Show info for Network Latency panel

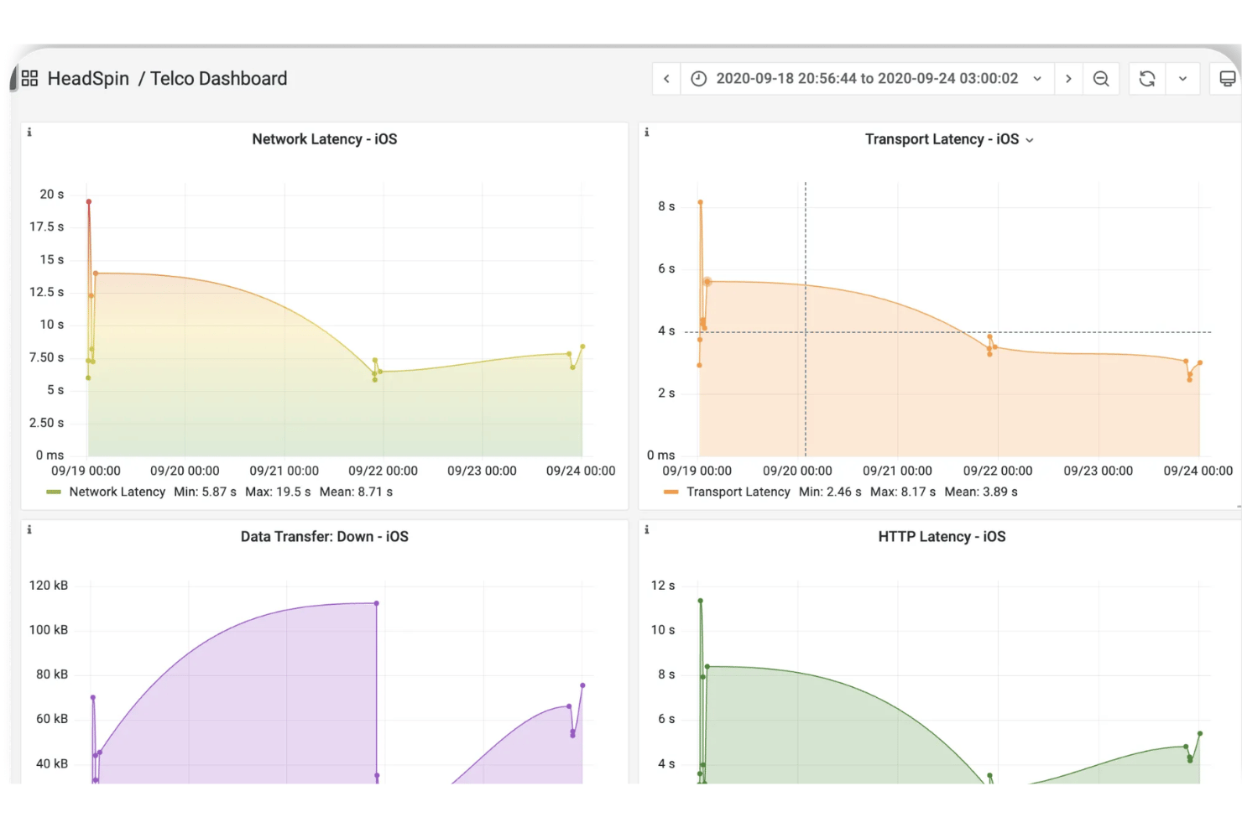tap(29, 132)
